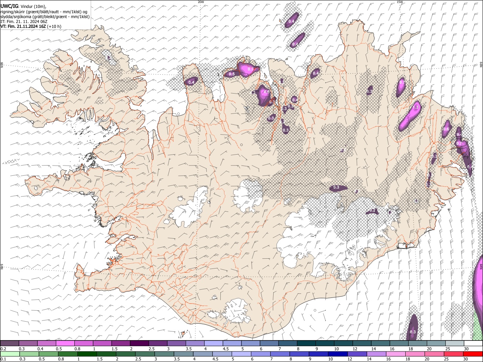
Task: Click the pale pink 16–18 swatch, lower legend
Action: pyautogui.click(x=395, y=354)
